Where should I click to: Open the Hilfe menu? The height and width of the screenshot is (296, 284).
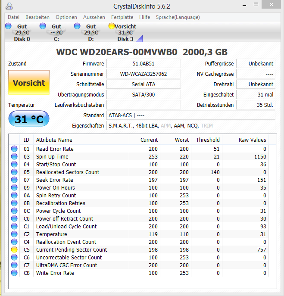[145, 17]
